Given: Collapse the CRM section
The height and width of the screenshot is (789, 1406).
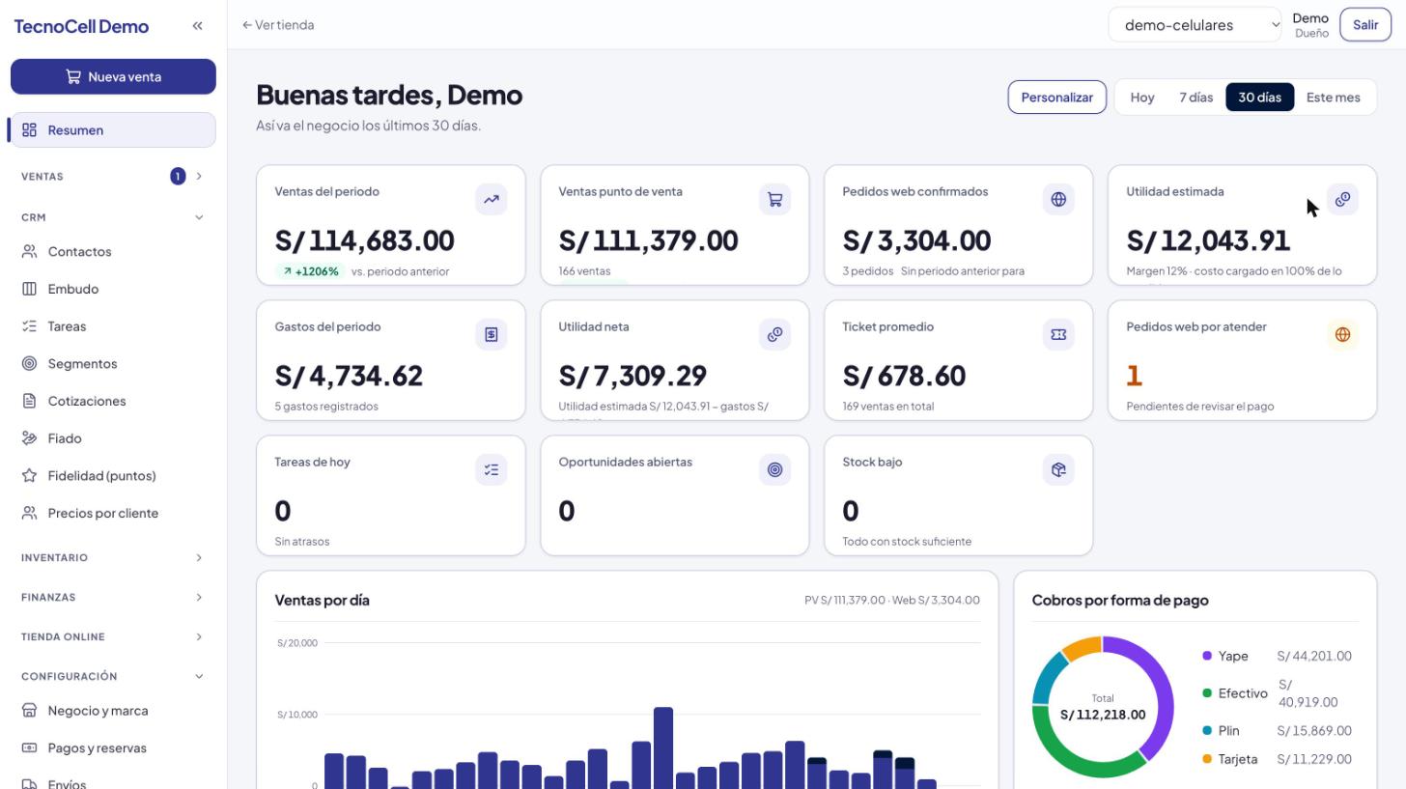Looking at the screenshot, I should [113, 217].
